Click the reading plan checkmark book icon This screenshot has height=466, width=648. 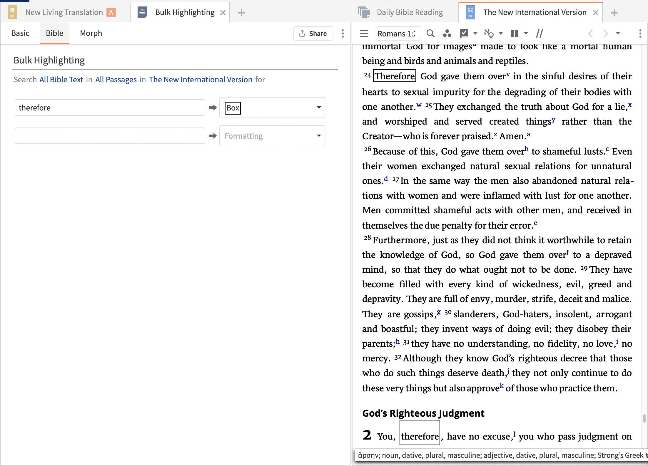point(464,33)
